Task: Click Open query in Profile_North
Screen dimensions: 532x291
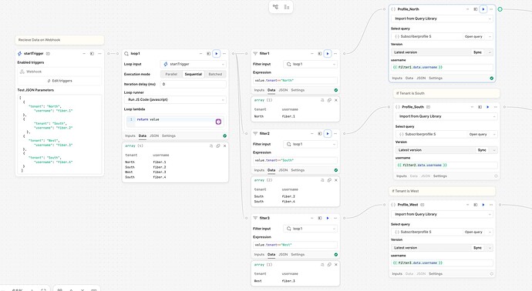Action: coord(473,37)
